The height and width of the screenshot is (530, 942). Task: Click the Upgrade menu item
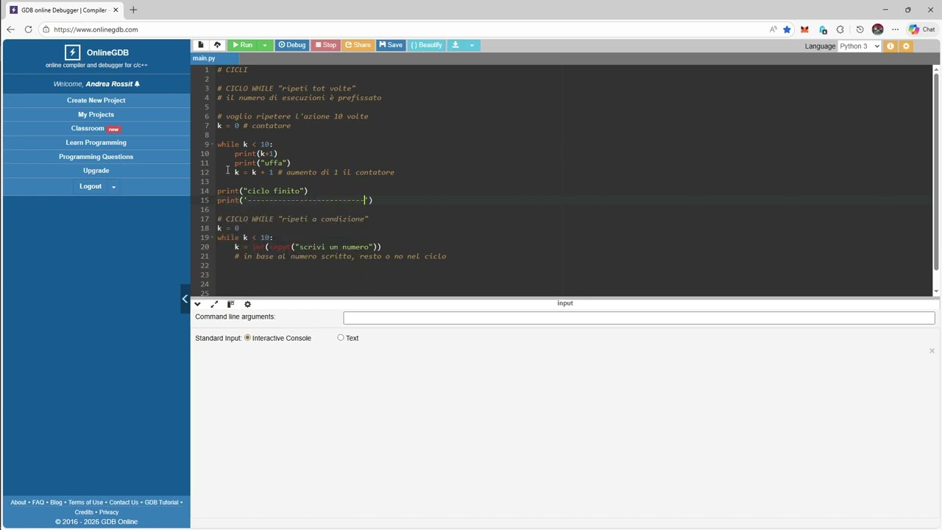(x=96, y=170)
